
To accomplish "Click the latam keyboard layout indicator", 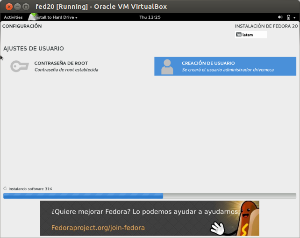I will (251, 35).
